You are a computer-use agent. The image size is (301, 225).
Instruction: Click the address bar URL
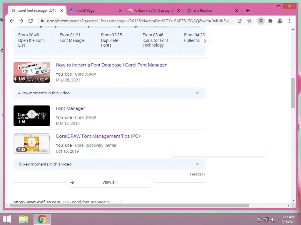click(140, 21)
